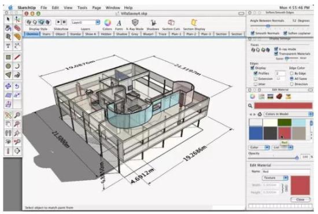
Task: Switch to the Hidden page tab
Action: [106, 34]
